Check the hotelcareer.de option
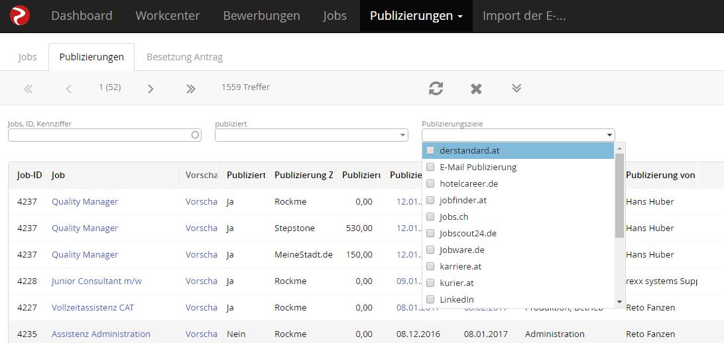Screen dimensions: 724x343 (x=430, y=183)
